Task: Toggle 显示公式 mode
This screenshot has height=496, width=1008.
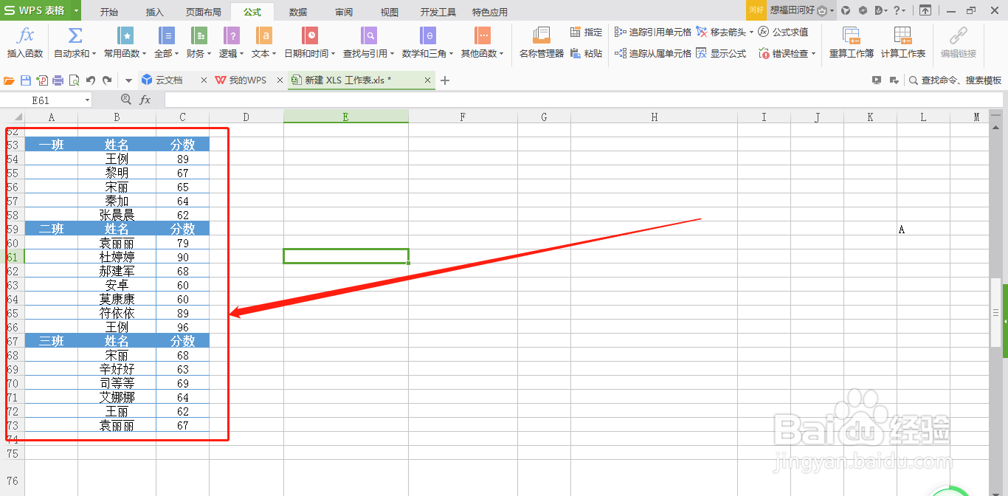Action: (x=721, y=53)
